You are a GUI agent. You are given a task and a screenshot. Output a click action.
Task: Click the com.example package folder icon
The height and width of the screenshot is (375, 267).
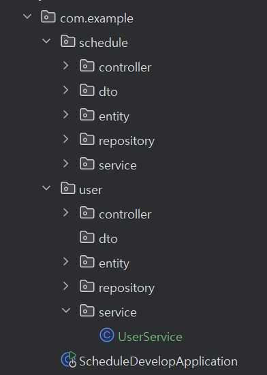(48, 17)
